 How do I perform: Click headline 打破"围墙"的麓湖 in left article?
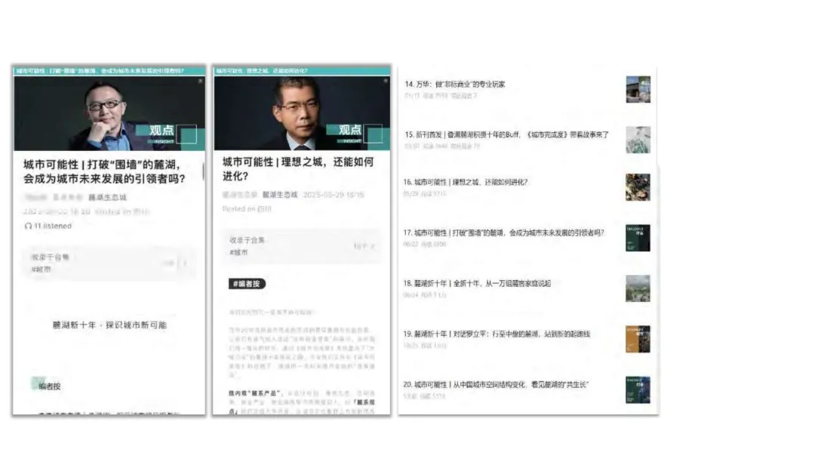[104, 171]
